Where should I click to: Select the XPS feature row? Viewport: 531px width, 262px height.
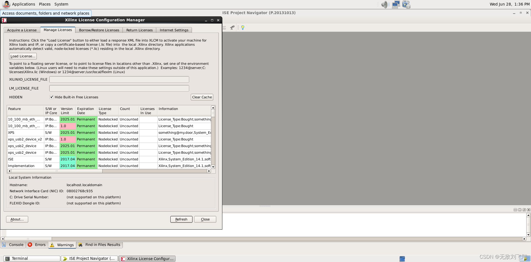click(109, 133)
